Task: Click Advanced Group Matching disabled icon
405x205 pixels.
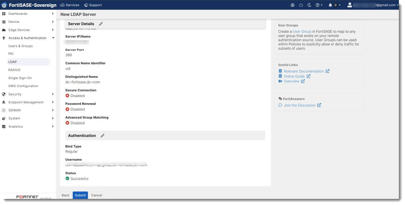Action: pyautogui.click(x=67, y=123)
